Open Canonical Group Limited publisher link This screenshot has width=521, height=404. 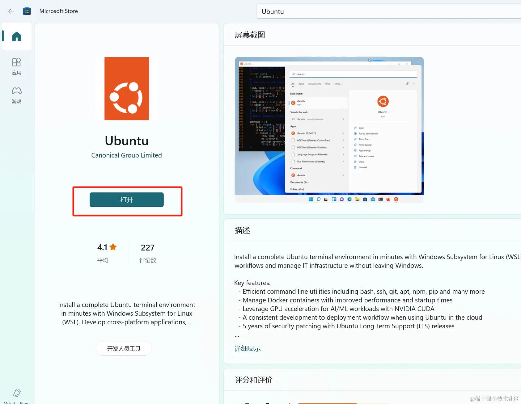click(126, 155)
